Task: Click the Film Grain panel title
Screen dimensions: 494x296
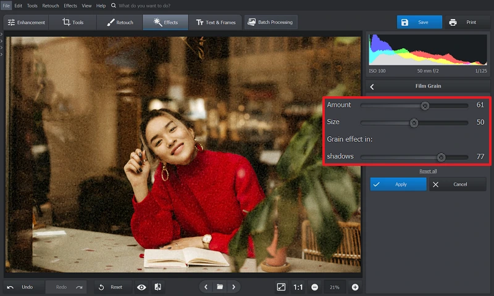Action: coord(428,86)
